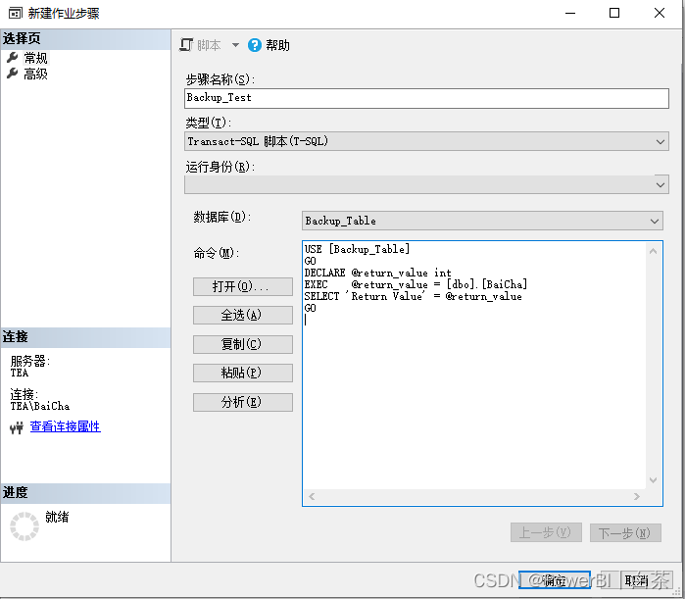Image resolution: width=685 pixels, height=599 pixels.
Task: Click the Script toolbar icon
Action: [186, 45]
